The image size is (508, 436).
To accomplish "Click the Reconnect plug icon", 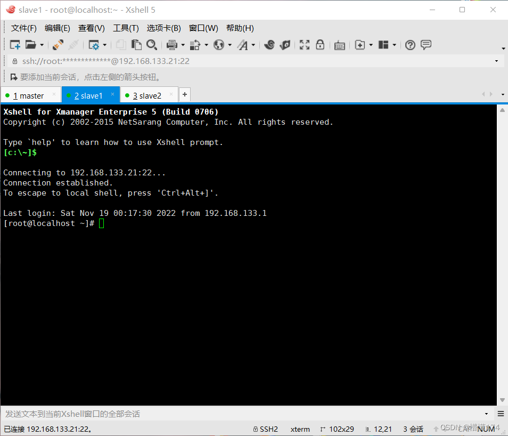I will tap(58, 45).
